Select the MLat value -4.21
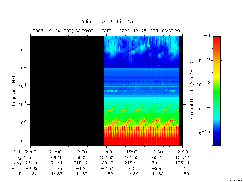Screen dimensions: 243x182 pyautogui.click(x=81, y=168)
